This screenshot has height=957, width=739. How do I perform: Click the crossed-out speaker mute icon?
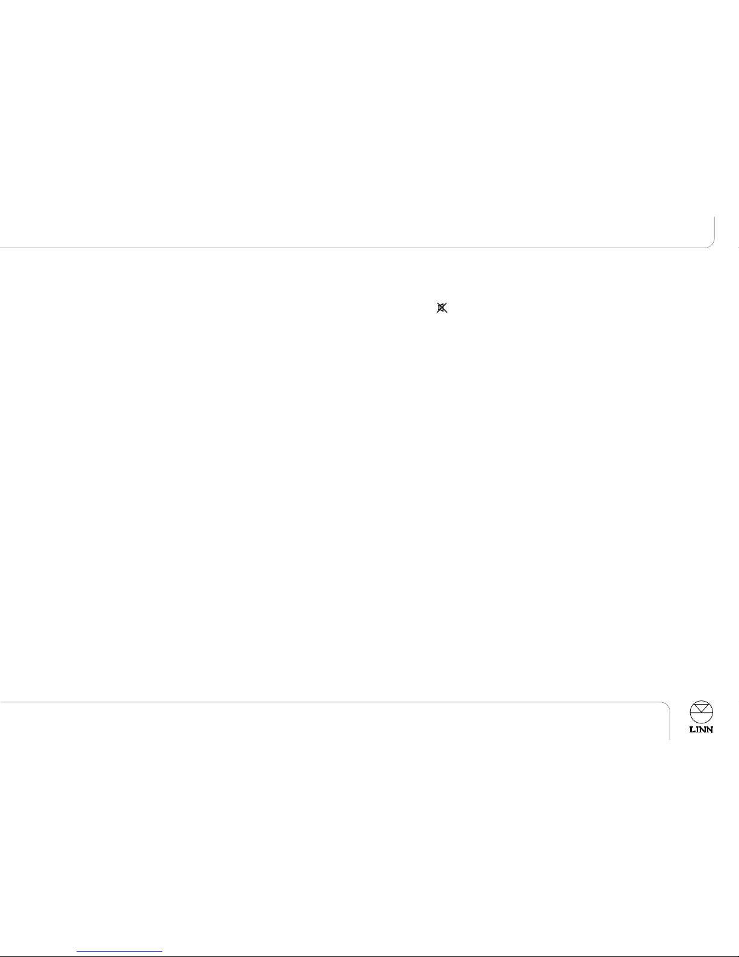(x=442, y=308)
